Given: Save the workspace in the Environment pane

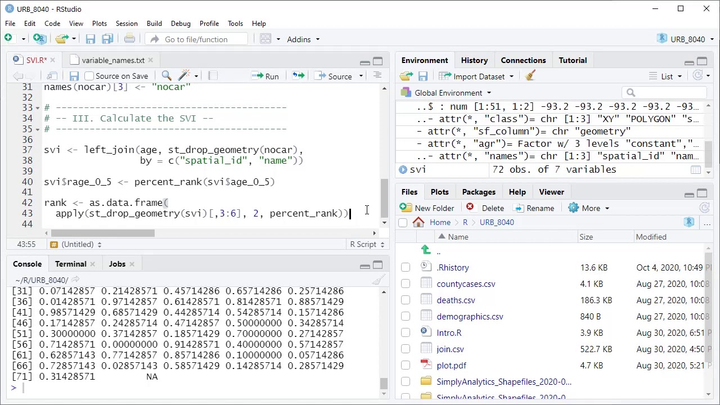Looking at the screenshot, I should coord(423,76).
